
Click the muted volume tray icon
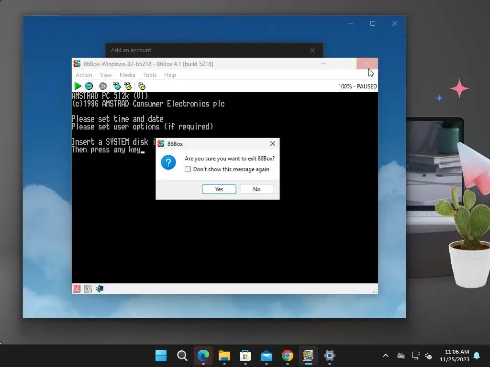click(x=428, y=356)
